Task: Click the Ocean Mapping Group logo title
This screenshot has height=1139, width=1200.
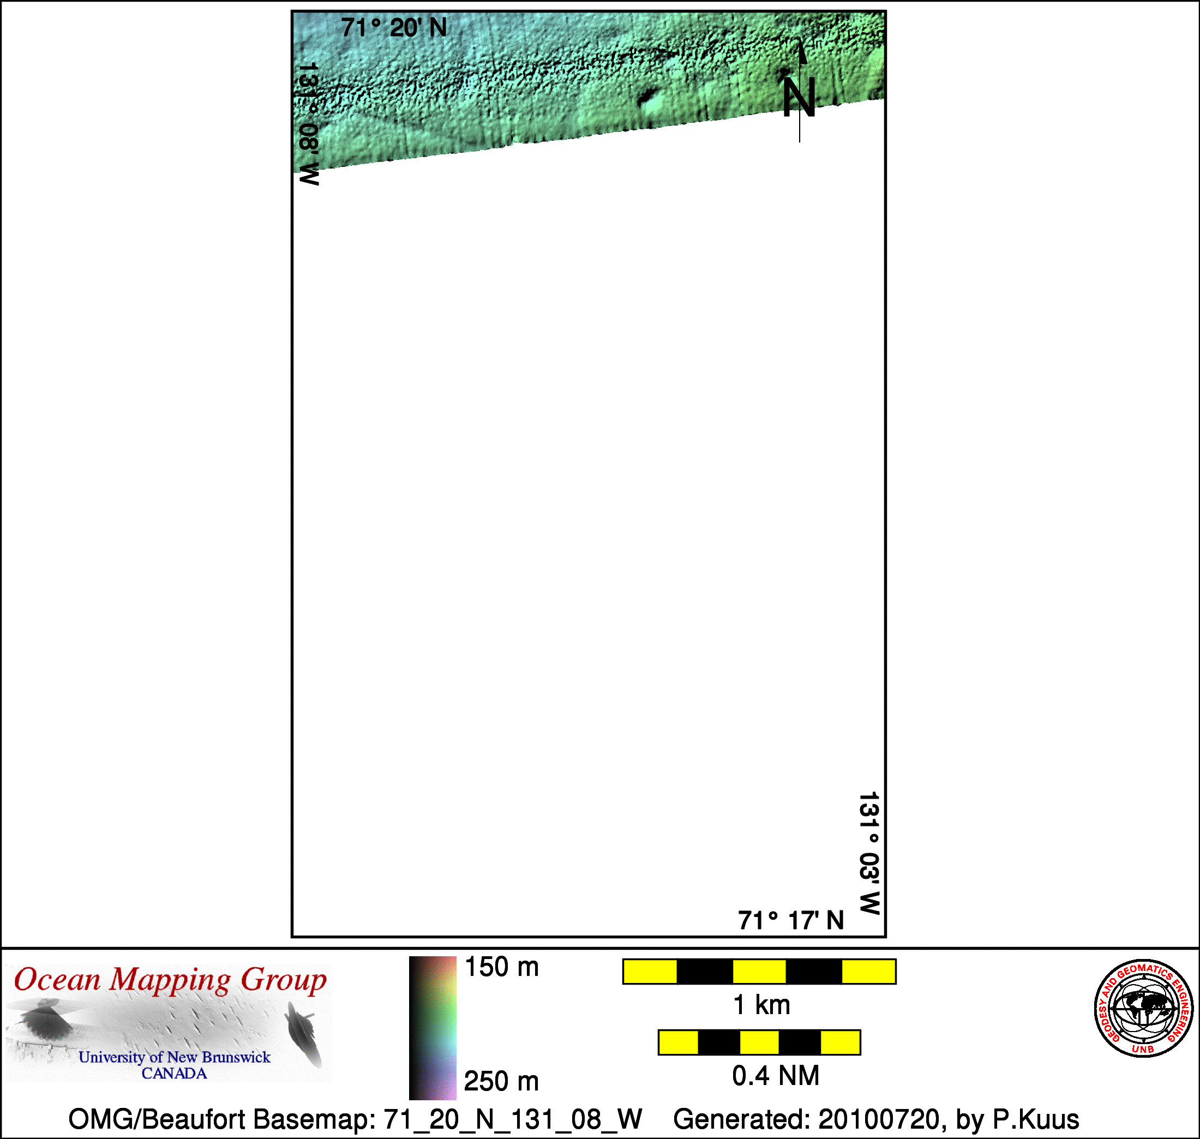Action: [x=170, y=980]
